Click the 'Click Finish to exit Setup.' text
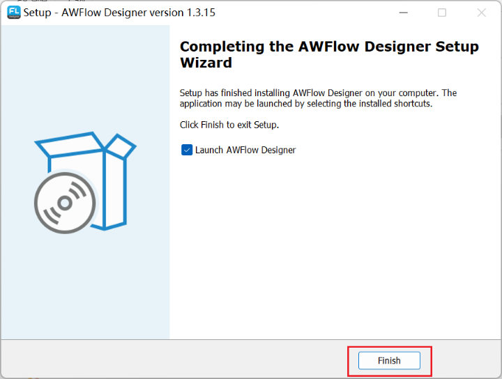The height and width of the screenshot is (379, 502). pos(229,125)
